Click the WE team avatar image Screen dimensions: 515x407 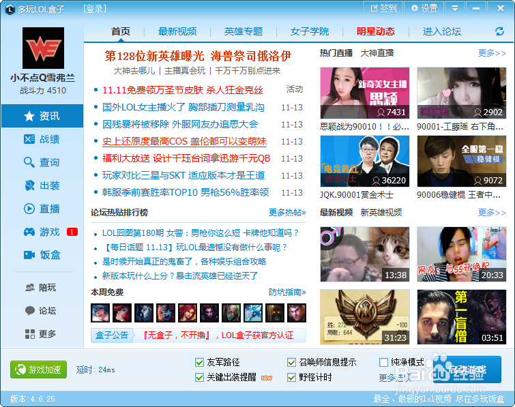[44, 48]
